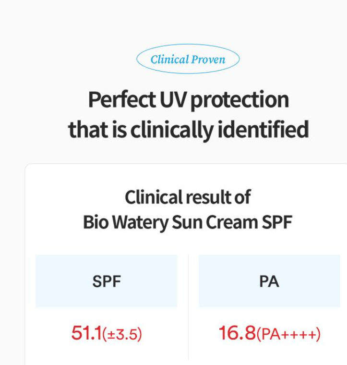Click the word Perfect in the headline
The width and height of the screenshot is (347, 365).
click(x=122, y=99)
